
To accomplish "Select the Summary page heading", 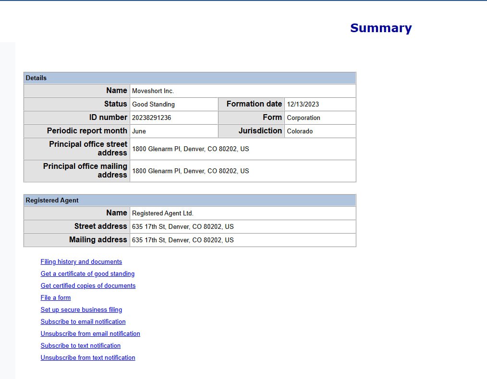I will click(381, 28).
